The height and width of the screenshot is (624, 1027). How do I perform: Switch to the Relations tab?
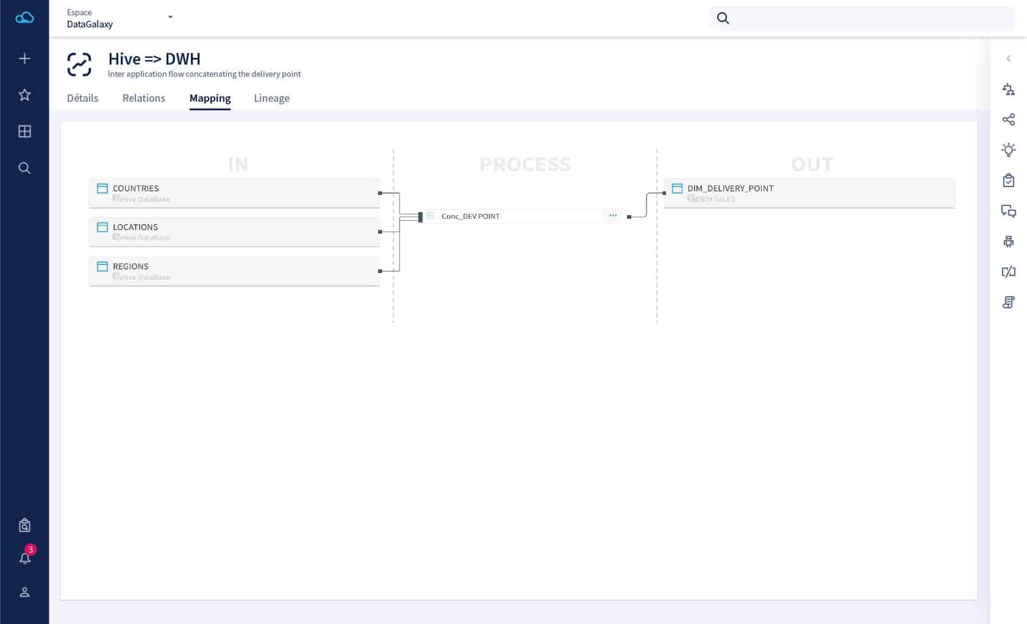143,98
